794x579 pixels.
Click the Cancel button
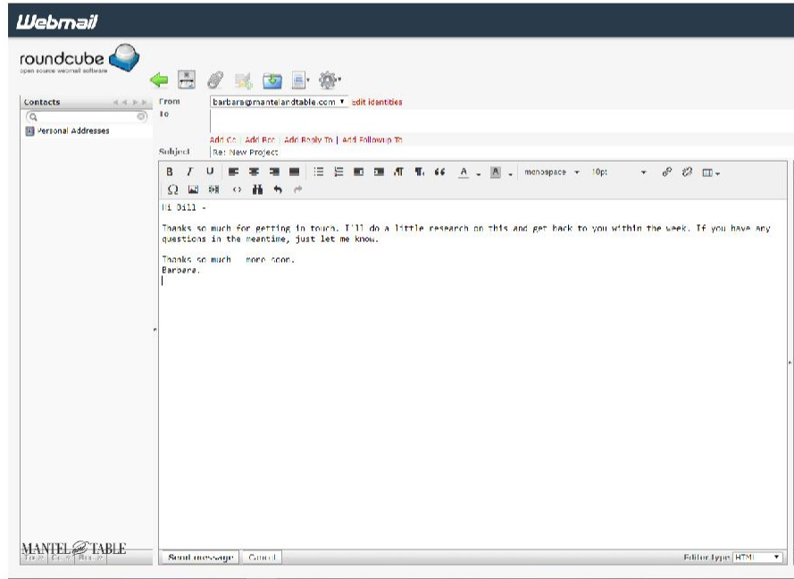(262, 558)
